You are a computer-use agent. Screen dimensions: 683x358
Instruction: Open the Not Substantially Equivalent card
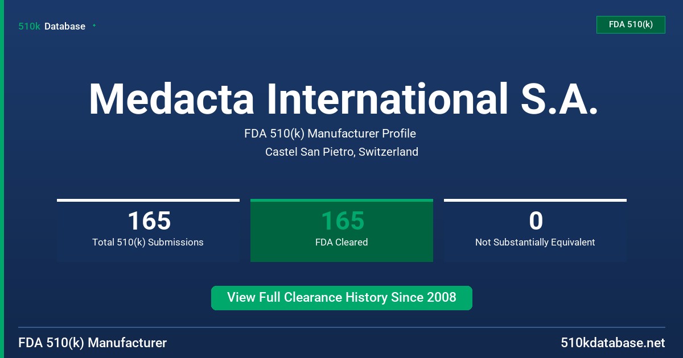pos(535,231)
